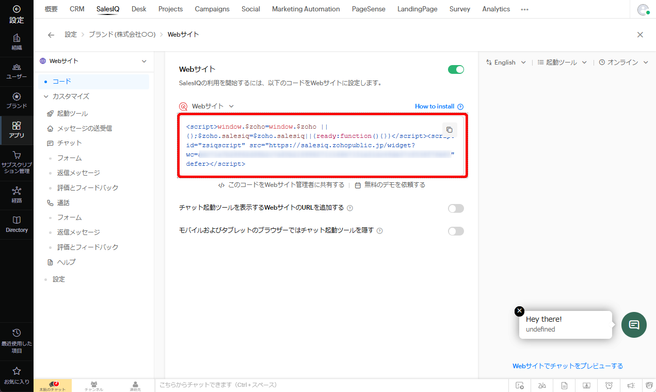Click the screen share icon in bottom bar
Viewport: 656px width, 392px height.
pyautogui.click(x=587, y=385)
